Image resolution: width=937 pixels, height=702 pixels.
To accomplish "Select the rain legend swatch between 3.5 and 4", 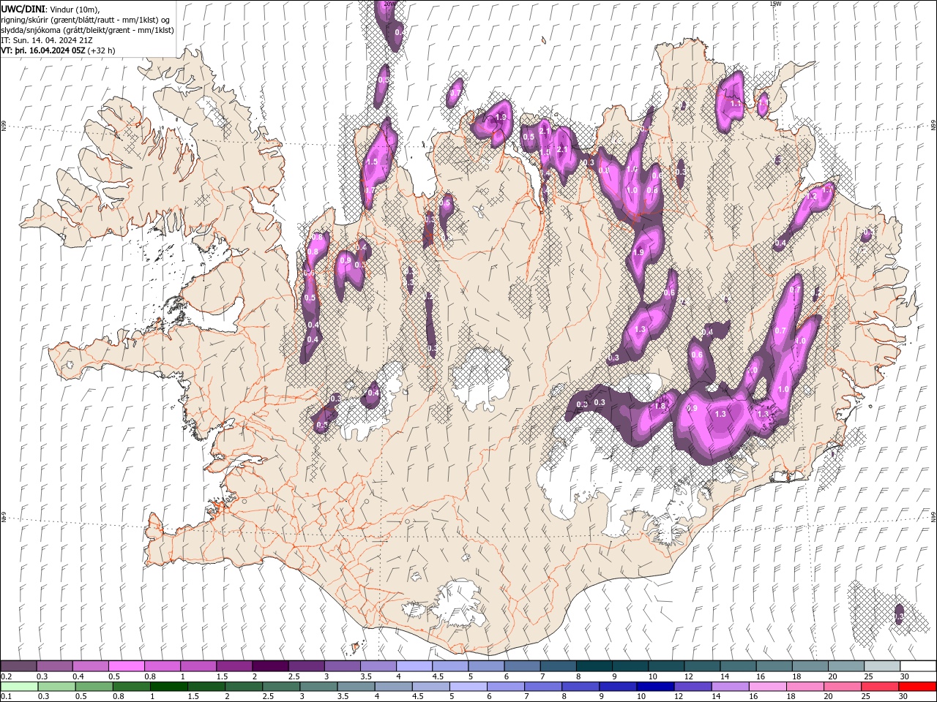I will click(356, 687).
